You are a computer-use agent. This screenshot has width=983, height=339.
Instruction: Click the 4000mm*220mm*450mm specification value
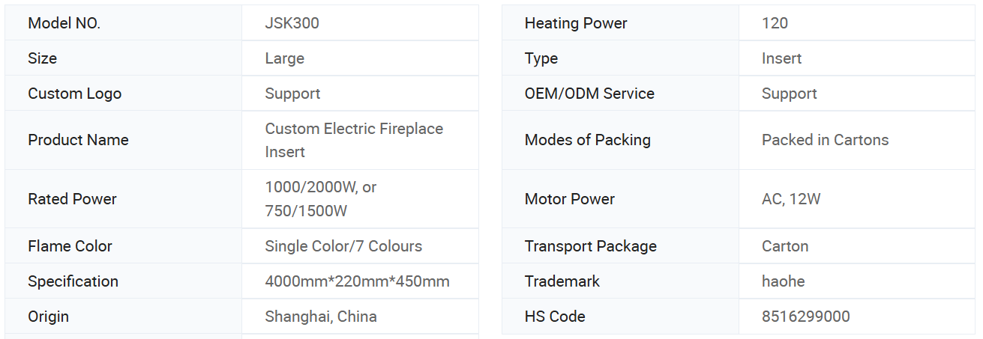357,281
